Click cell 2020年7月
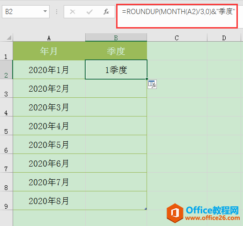Viewport: 243px width, 226px height. pos(49,182)
